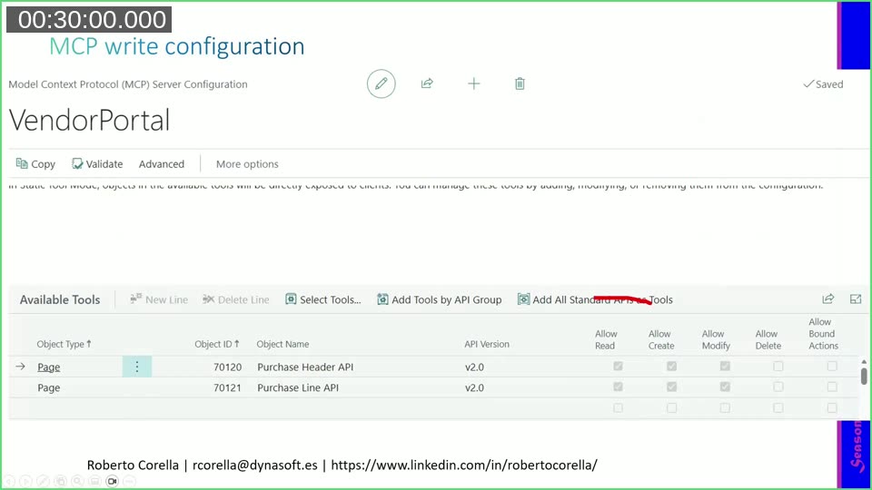Click the Available Tools share icon
Viewport: 872px width, 490px height.
point(828,299)
